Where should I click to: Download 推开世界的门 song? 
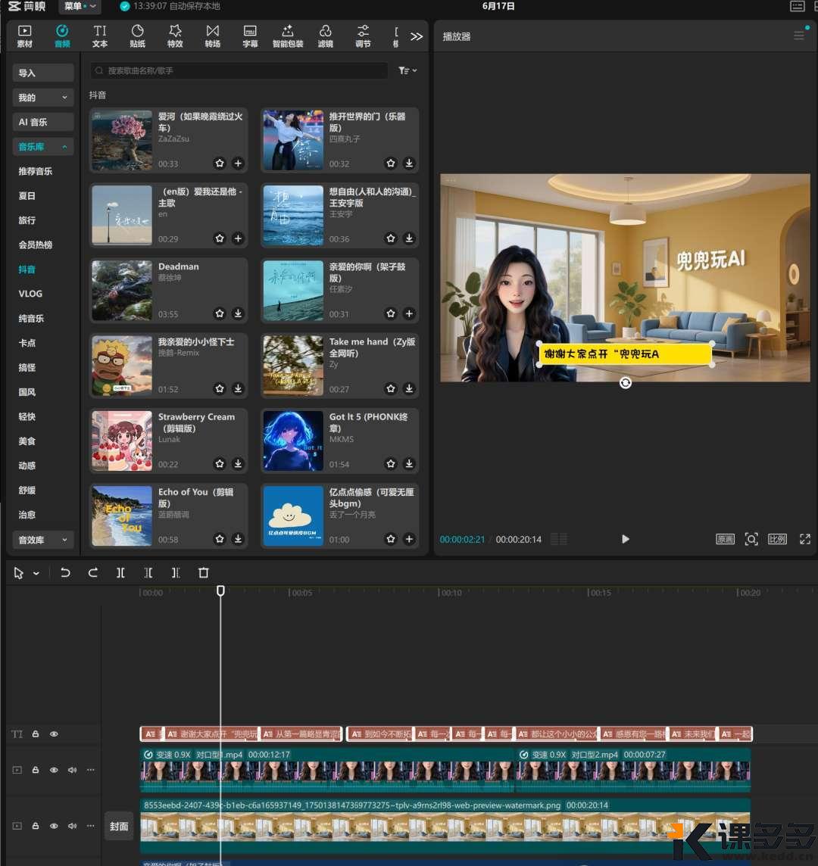click(x=409, y=164)
